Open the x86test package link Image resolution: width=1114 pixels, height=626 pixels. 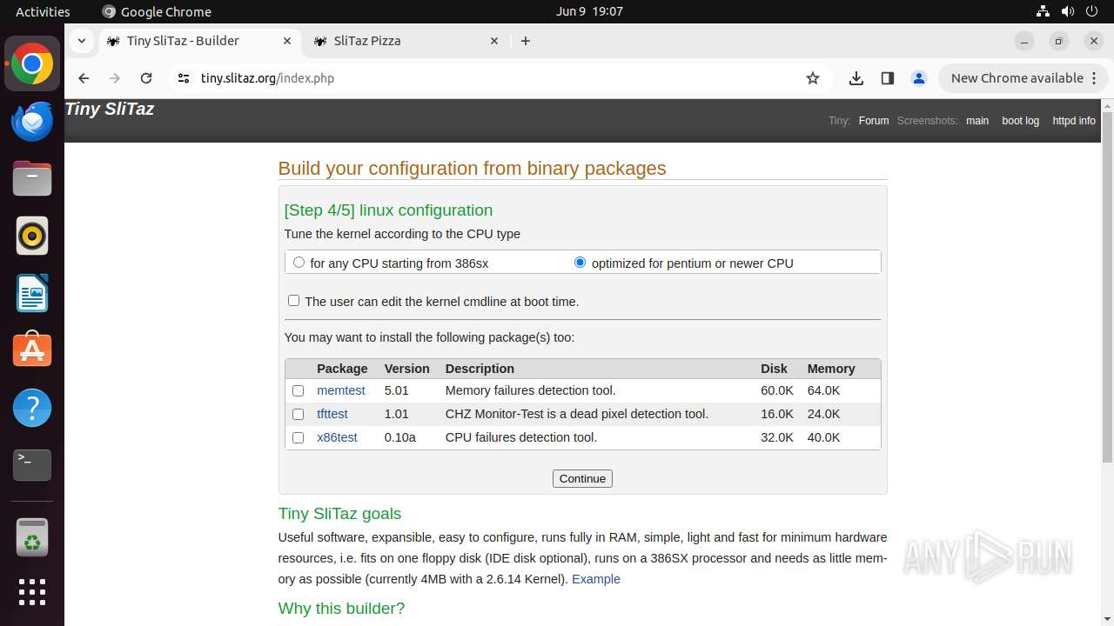pos(337,438)
